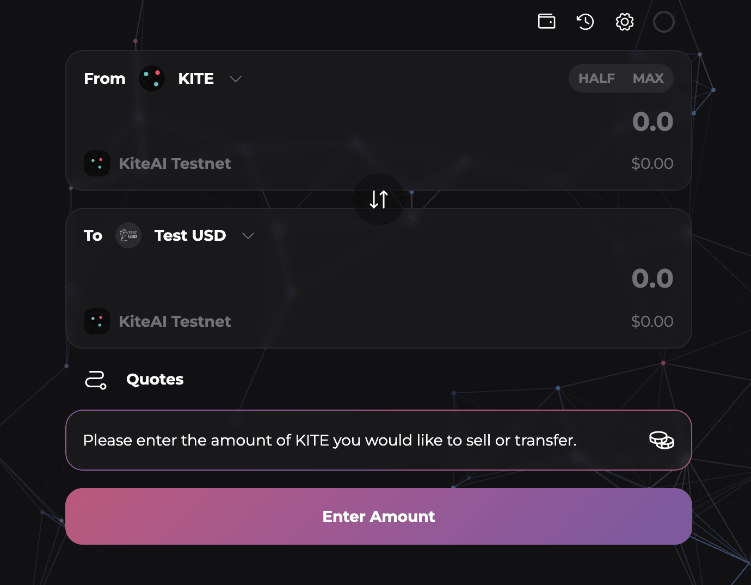Click the circular profile icon

tap(663, 22)
